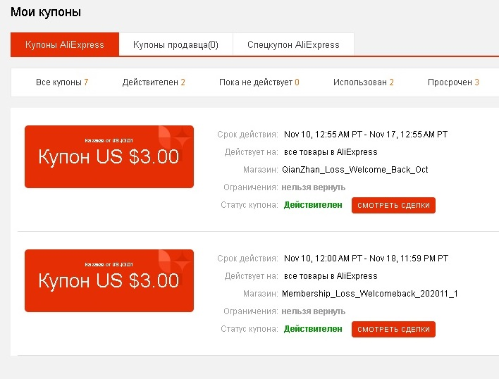The height and width of the screenshot is (379, 499).
Task: Click Действителен status of QianZhan coupon
Action: [313, 205]
